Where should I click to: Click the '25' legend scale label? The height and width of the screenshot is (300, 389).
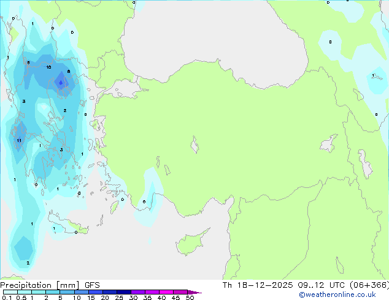tap(119, 298)
